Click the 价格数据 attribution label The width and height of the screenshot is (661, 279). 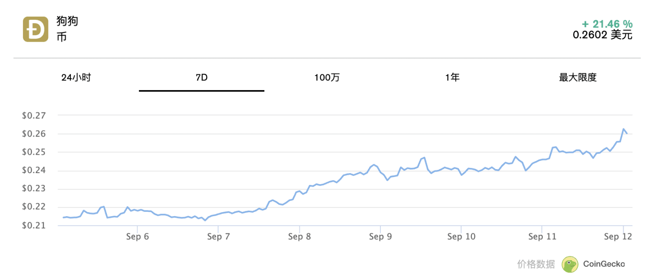(536, 264)
